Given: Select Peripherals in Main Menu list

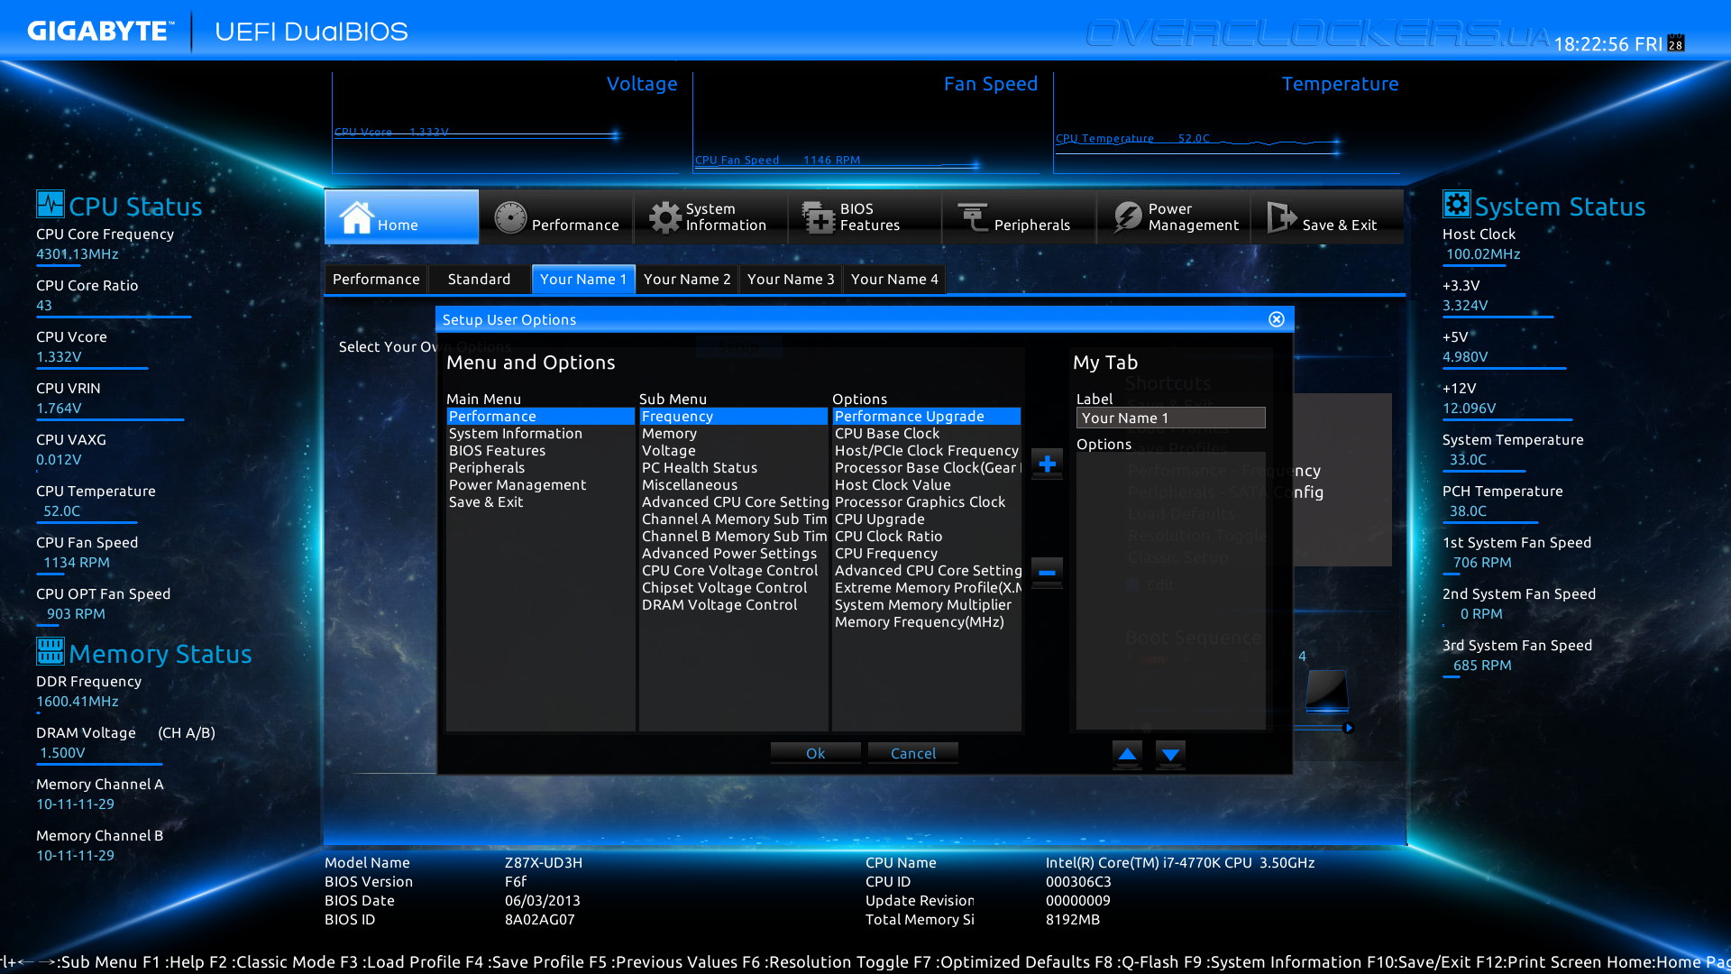Looking at the screenshot, I should [x=541, y=467].
